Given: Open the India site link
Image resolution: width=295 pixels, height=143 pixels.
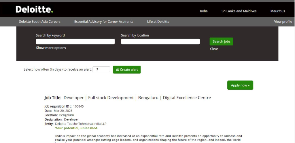Looking at the screenshot, I should [x=204, y=11].
